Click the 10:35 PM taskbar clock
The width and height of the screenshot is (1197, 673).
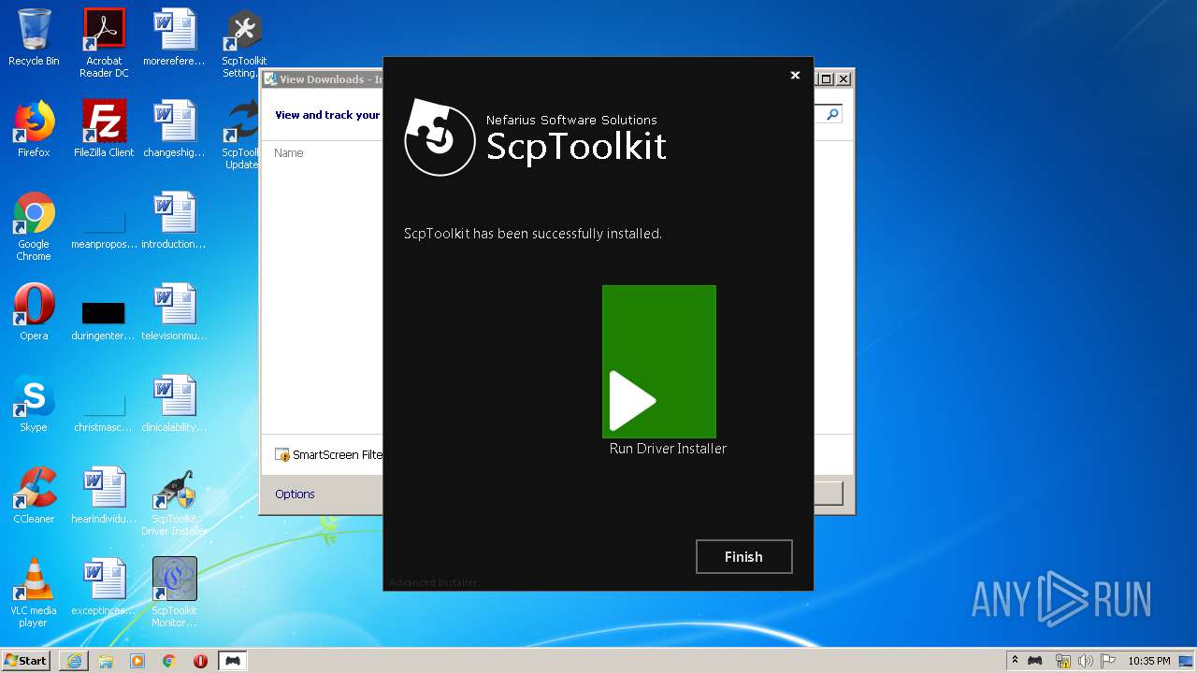[x=1148, y=661]
